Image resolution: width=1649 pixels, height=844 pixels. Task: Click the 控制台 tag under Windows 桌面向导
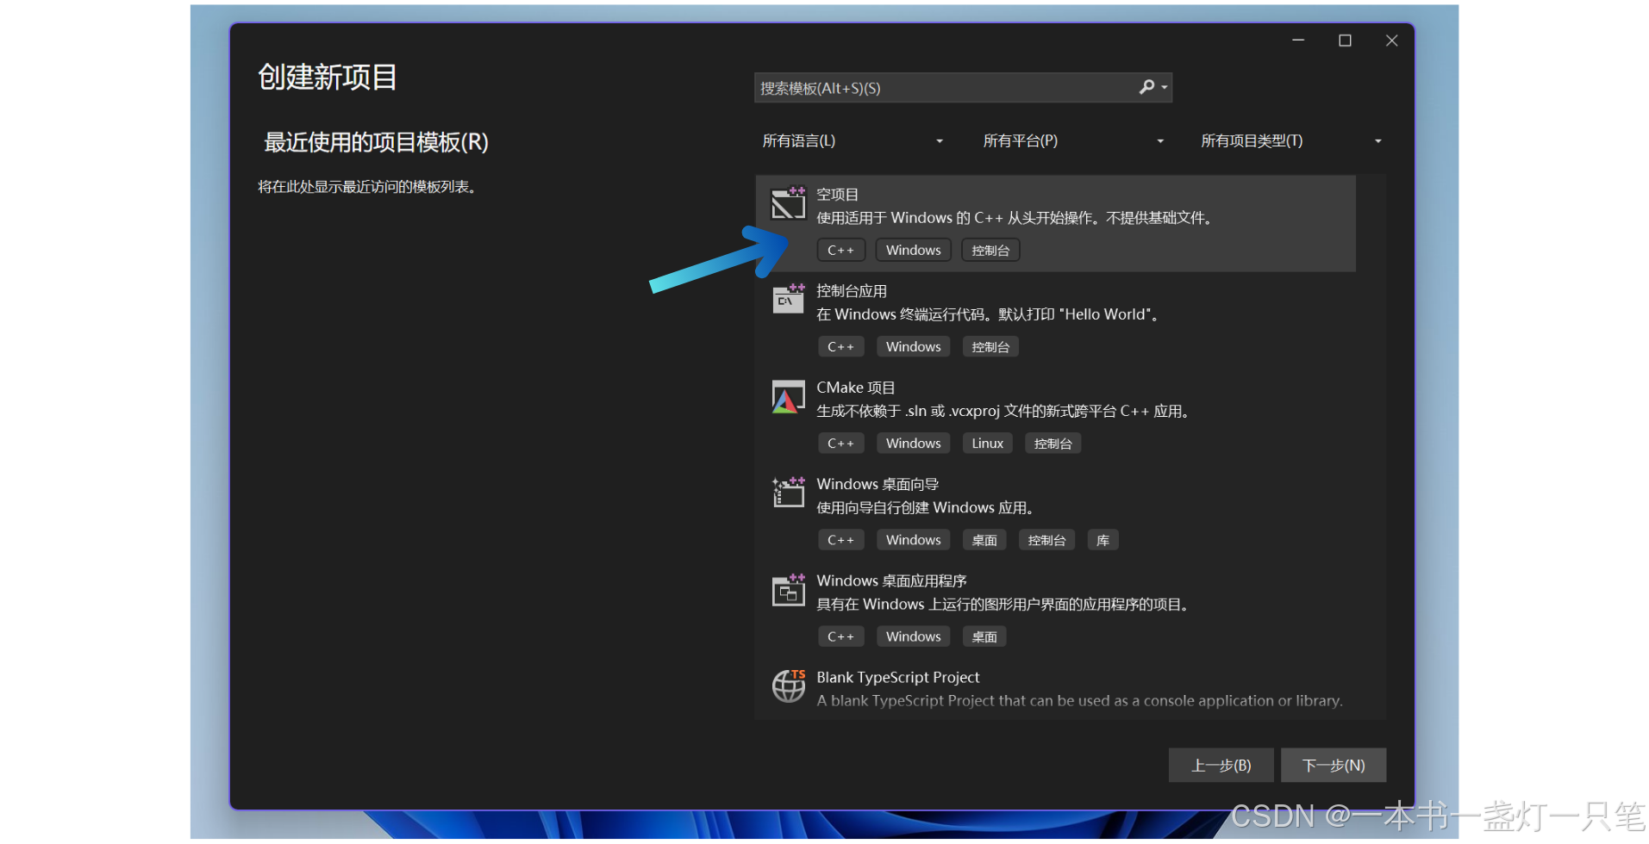[x=1046, y=540]
